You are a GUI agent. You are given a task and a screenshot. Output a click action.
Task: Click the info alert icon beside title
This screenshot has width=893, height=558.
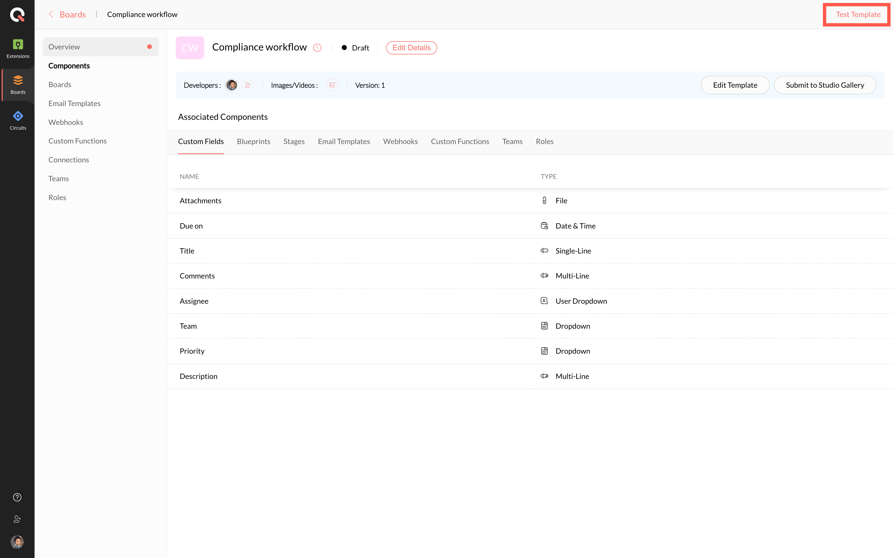pos(317,48)
